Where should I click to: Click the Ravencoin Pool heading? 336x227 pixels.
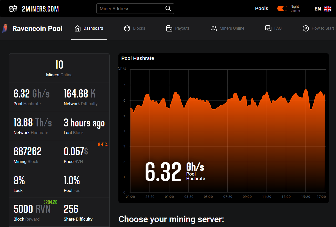[x=37, y=28]
